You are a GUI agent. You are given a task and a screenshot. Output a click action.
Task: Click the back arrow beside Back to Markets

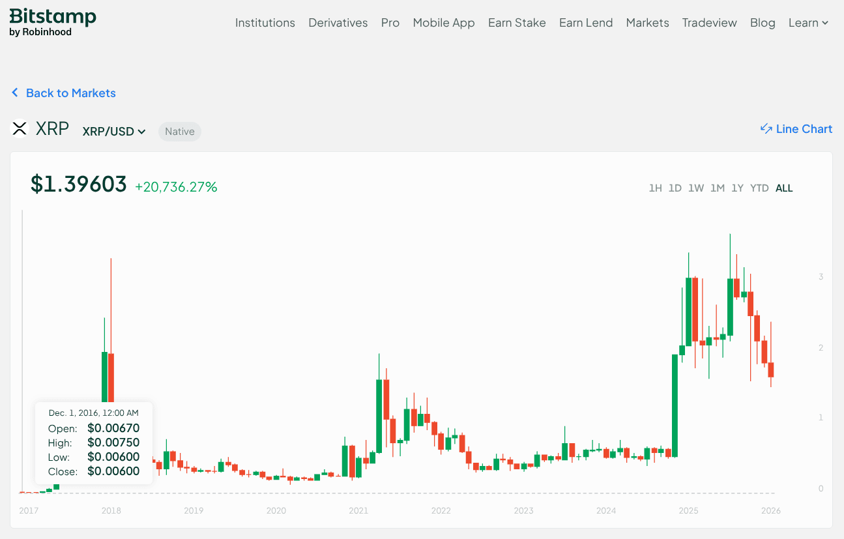(x=15, y=93)
